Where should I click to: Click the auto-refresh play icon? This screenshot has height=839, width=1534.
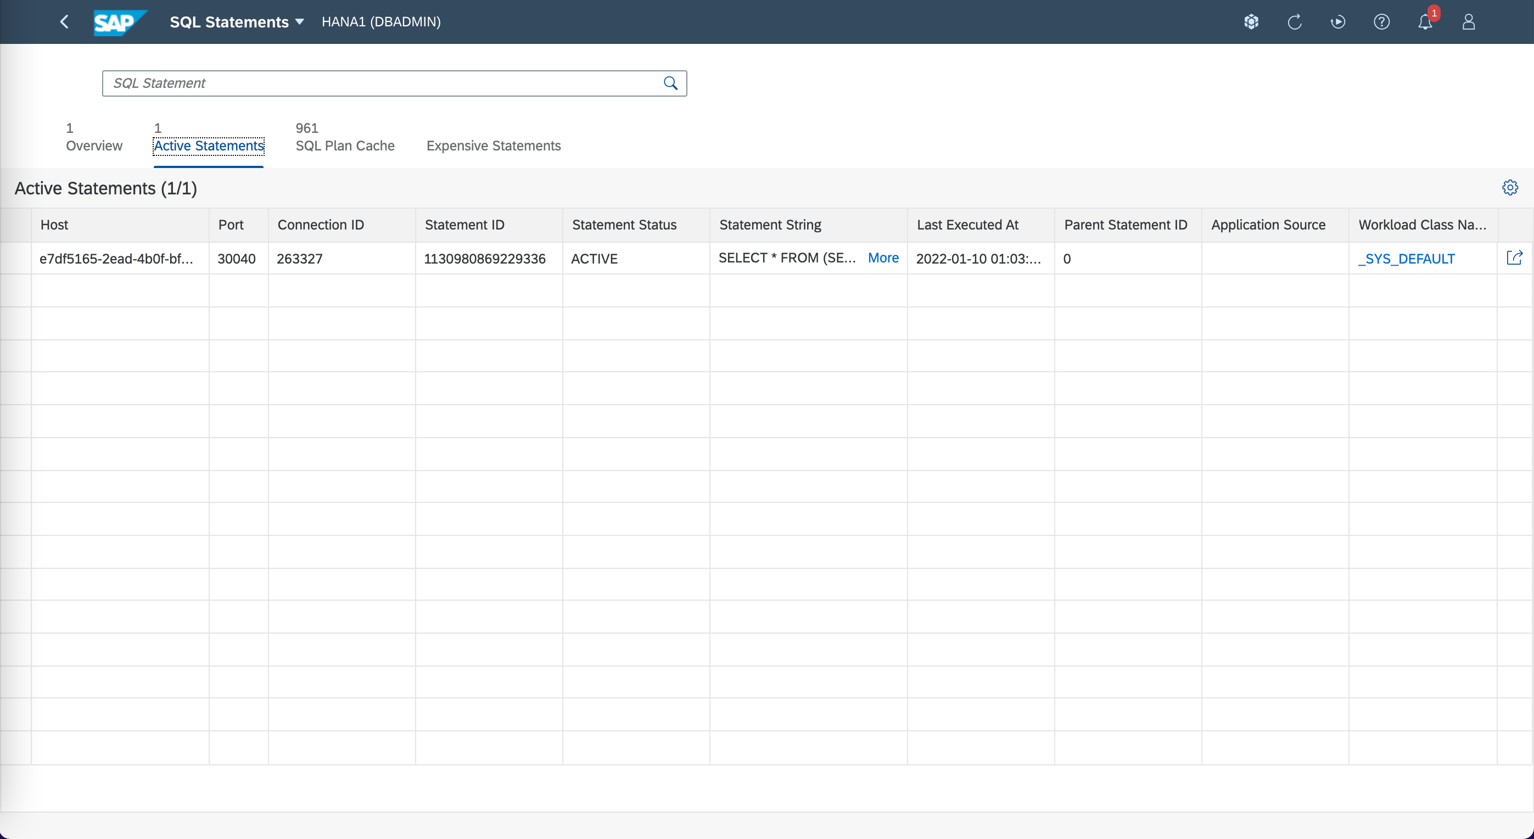[1337, 22]
